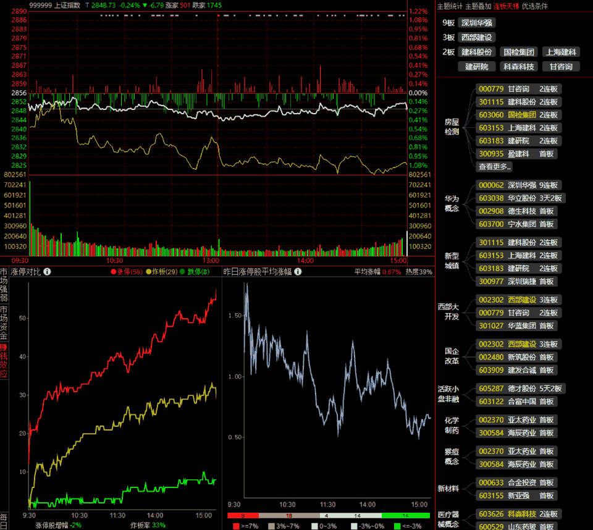Open stock row 000062 深圳华强 9连板

(x=518, y=185)
